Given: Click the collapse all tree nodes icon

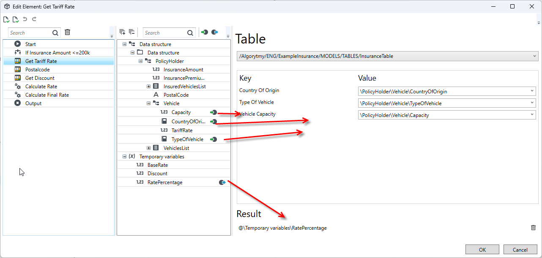Looking at the screenshot, I should [x=131, y=32].
